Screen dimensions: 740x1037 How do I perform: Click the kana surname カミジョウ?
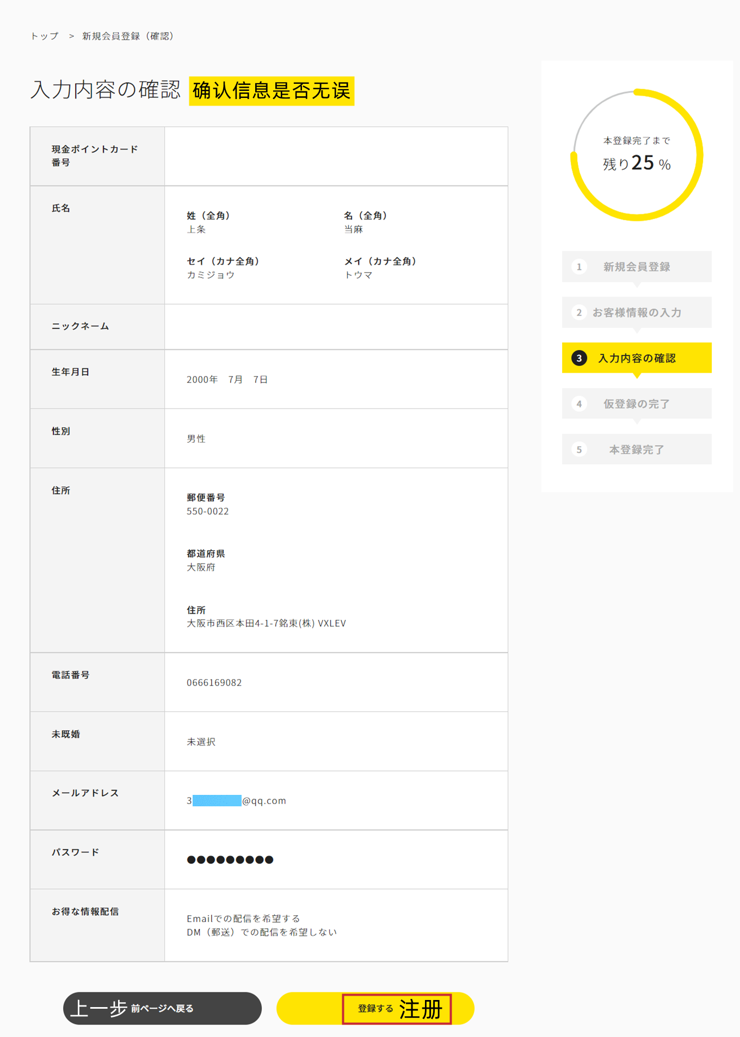click(211, 275)
